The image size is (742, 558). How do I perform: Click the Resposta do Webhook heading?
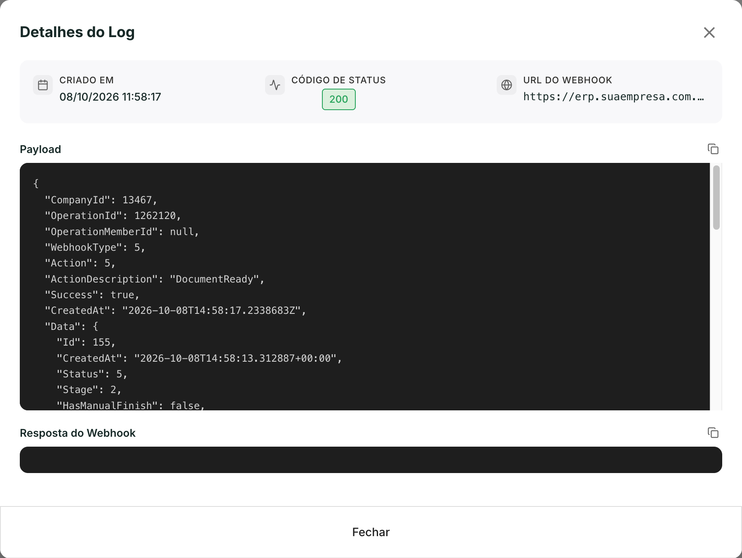pyautogui.click(x=77, y=433)
